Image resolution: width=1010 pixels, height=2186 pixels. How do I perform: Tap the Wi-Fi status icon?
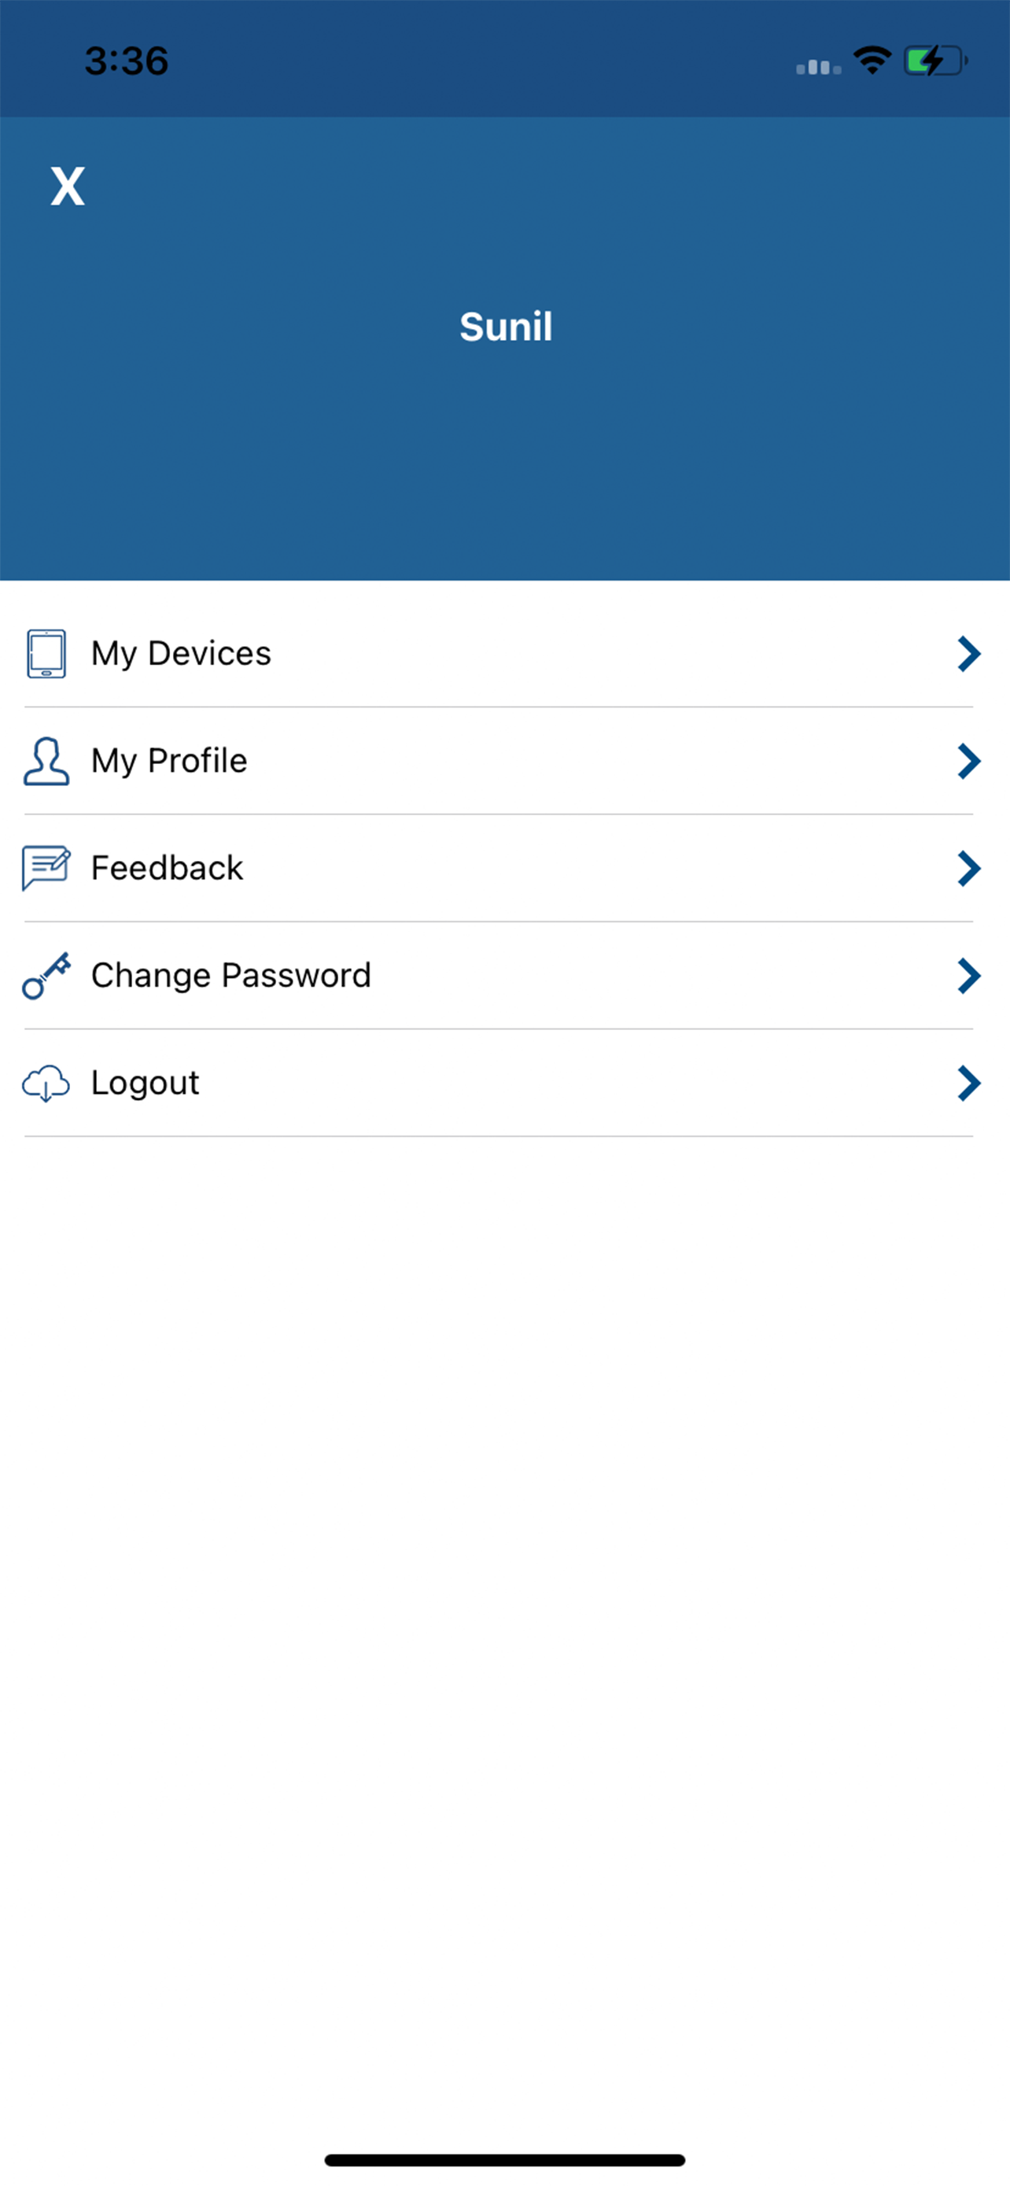tap(872, 61)
